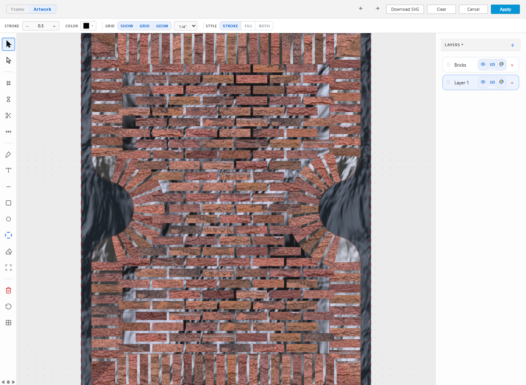Select the pencil draw tool
This screenshot has height=385, width=526.
(x=8, y=154)
